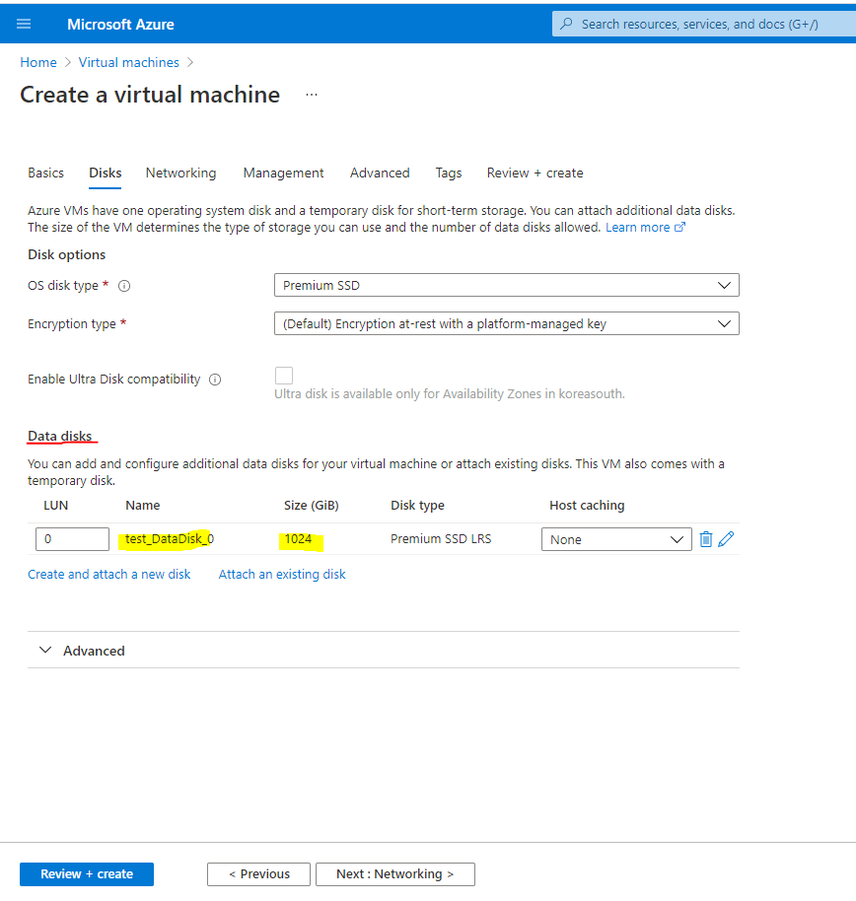Viewport: 856px width, 901px height.
Task: Click the Microsoft Azure logo text
Action: click(120, 24)
